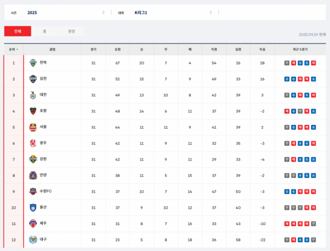Click 포항's points value 48
This screenshot has width=330, height=251.
[118, 111]
